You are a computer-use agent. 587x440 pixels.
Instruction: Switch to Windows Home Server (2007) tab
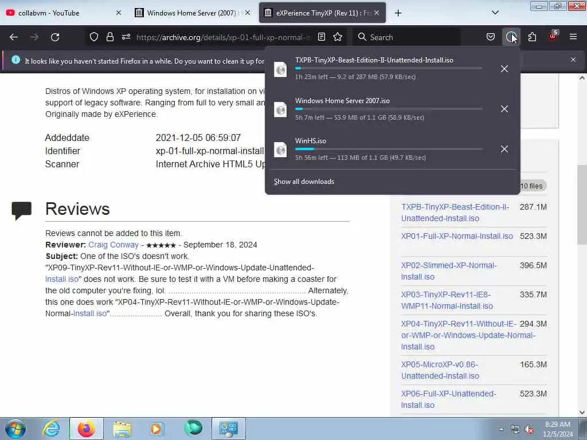[192, 13]
